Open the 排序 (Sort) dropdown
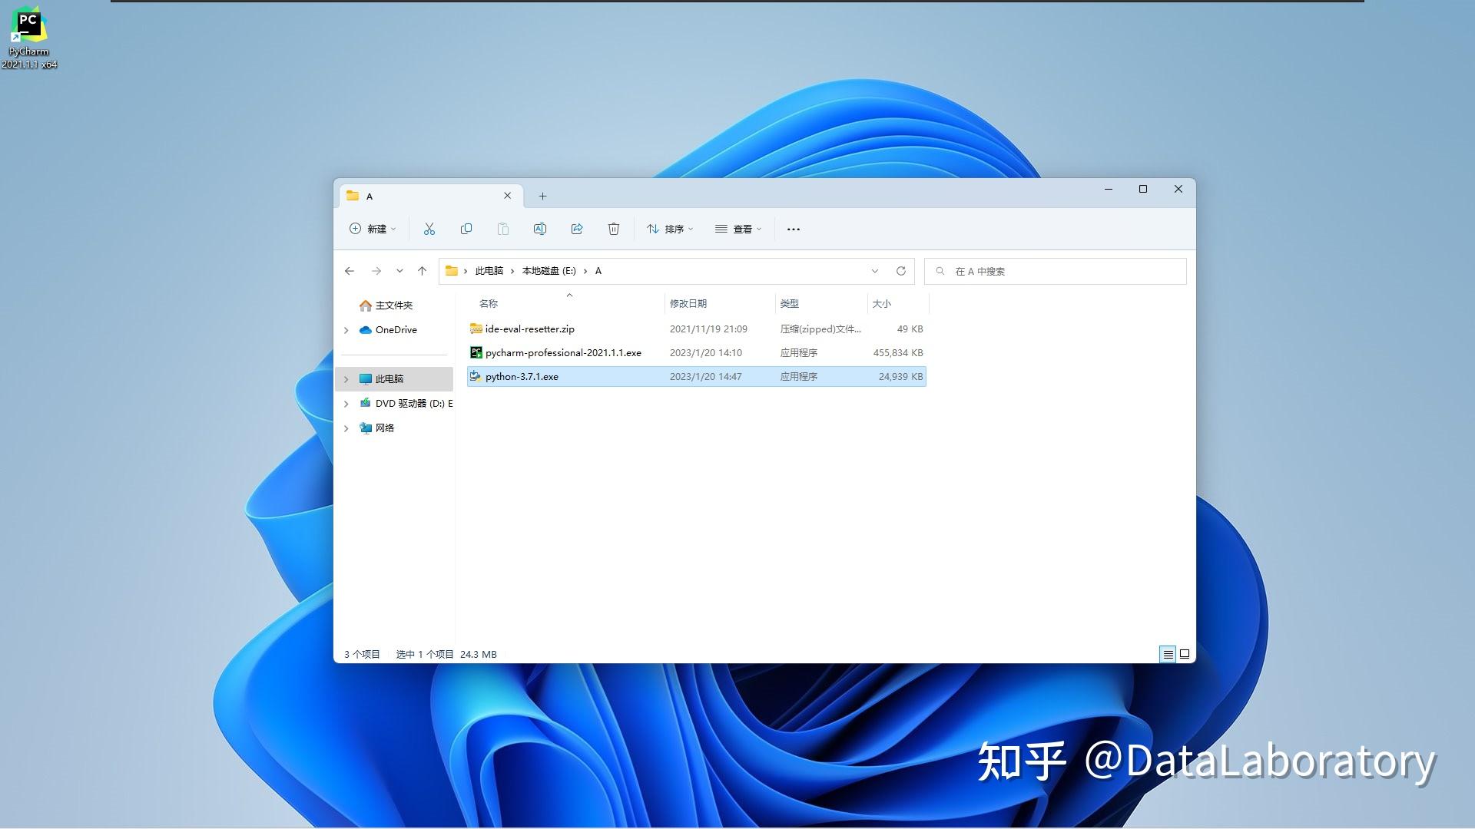Screen dimensions: 1475x829 pos(670,229)
